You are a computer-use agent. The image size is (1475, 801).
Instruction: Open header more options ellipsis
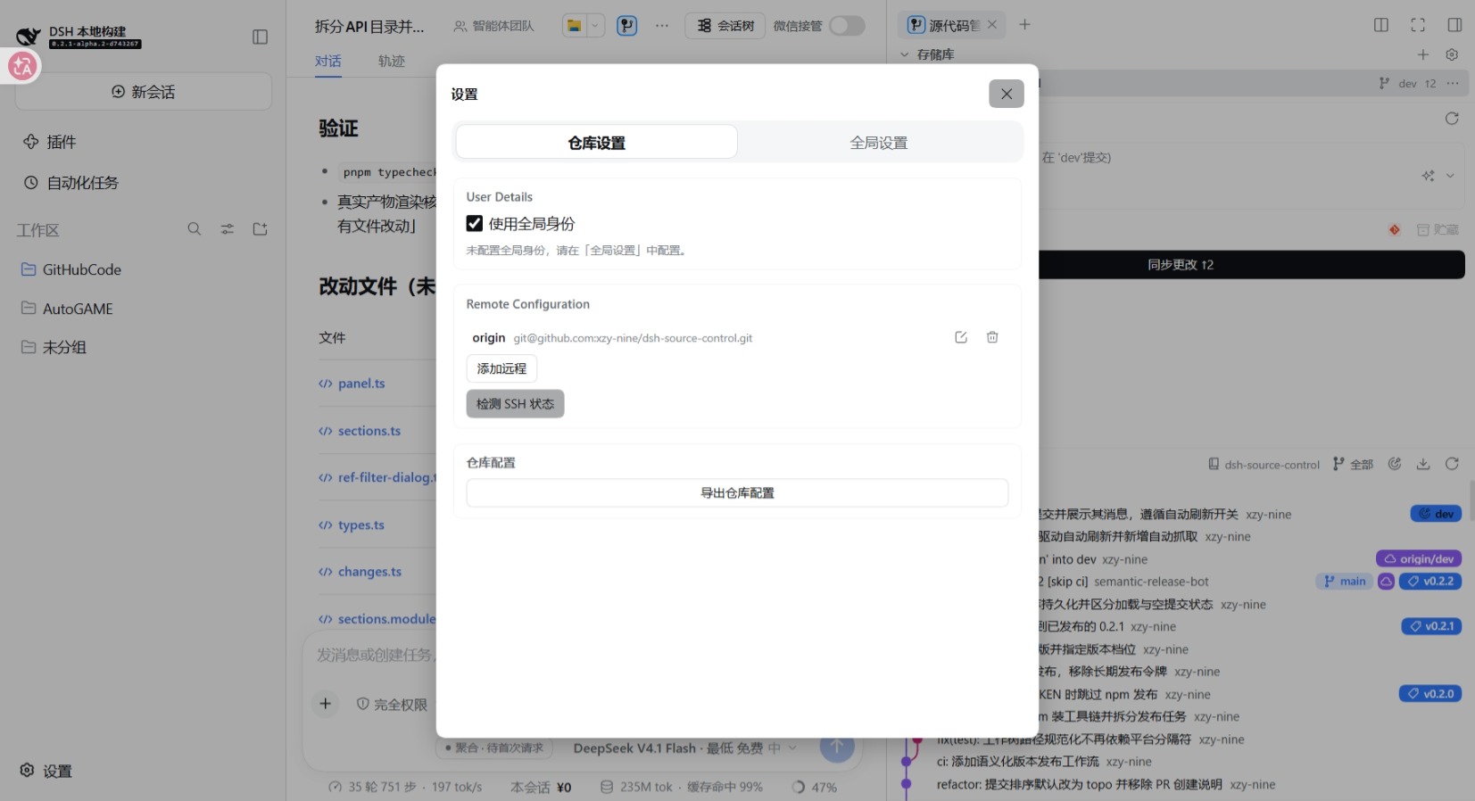click(x=661, y=26)
